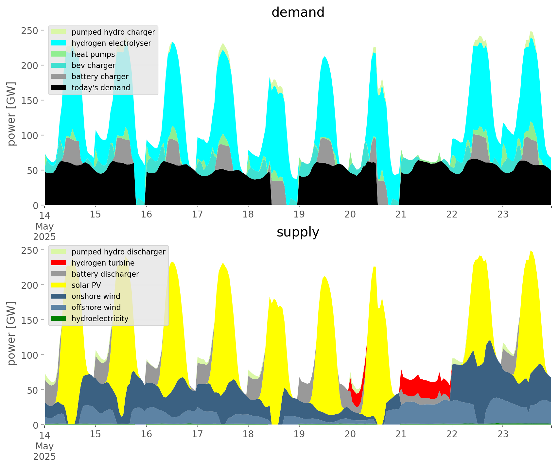The height and width of the screenshot is (468, 558).
Task: Select the 'heat pumps' legend label
Action: tap(93, 55)
